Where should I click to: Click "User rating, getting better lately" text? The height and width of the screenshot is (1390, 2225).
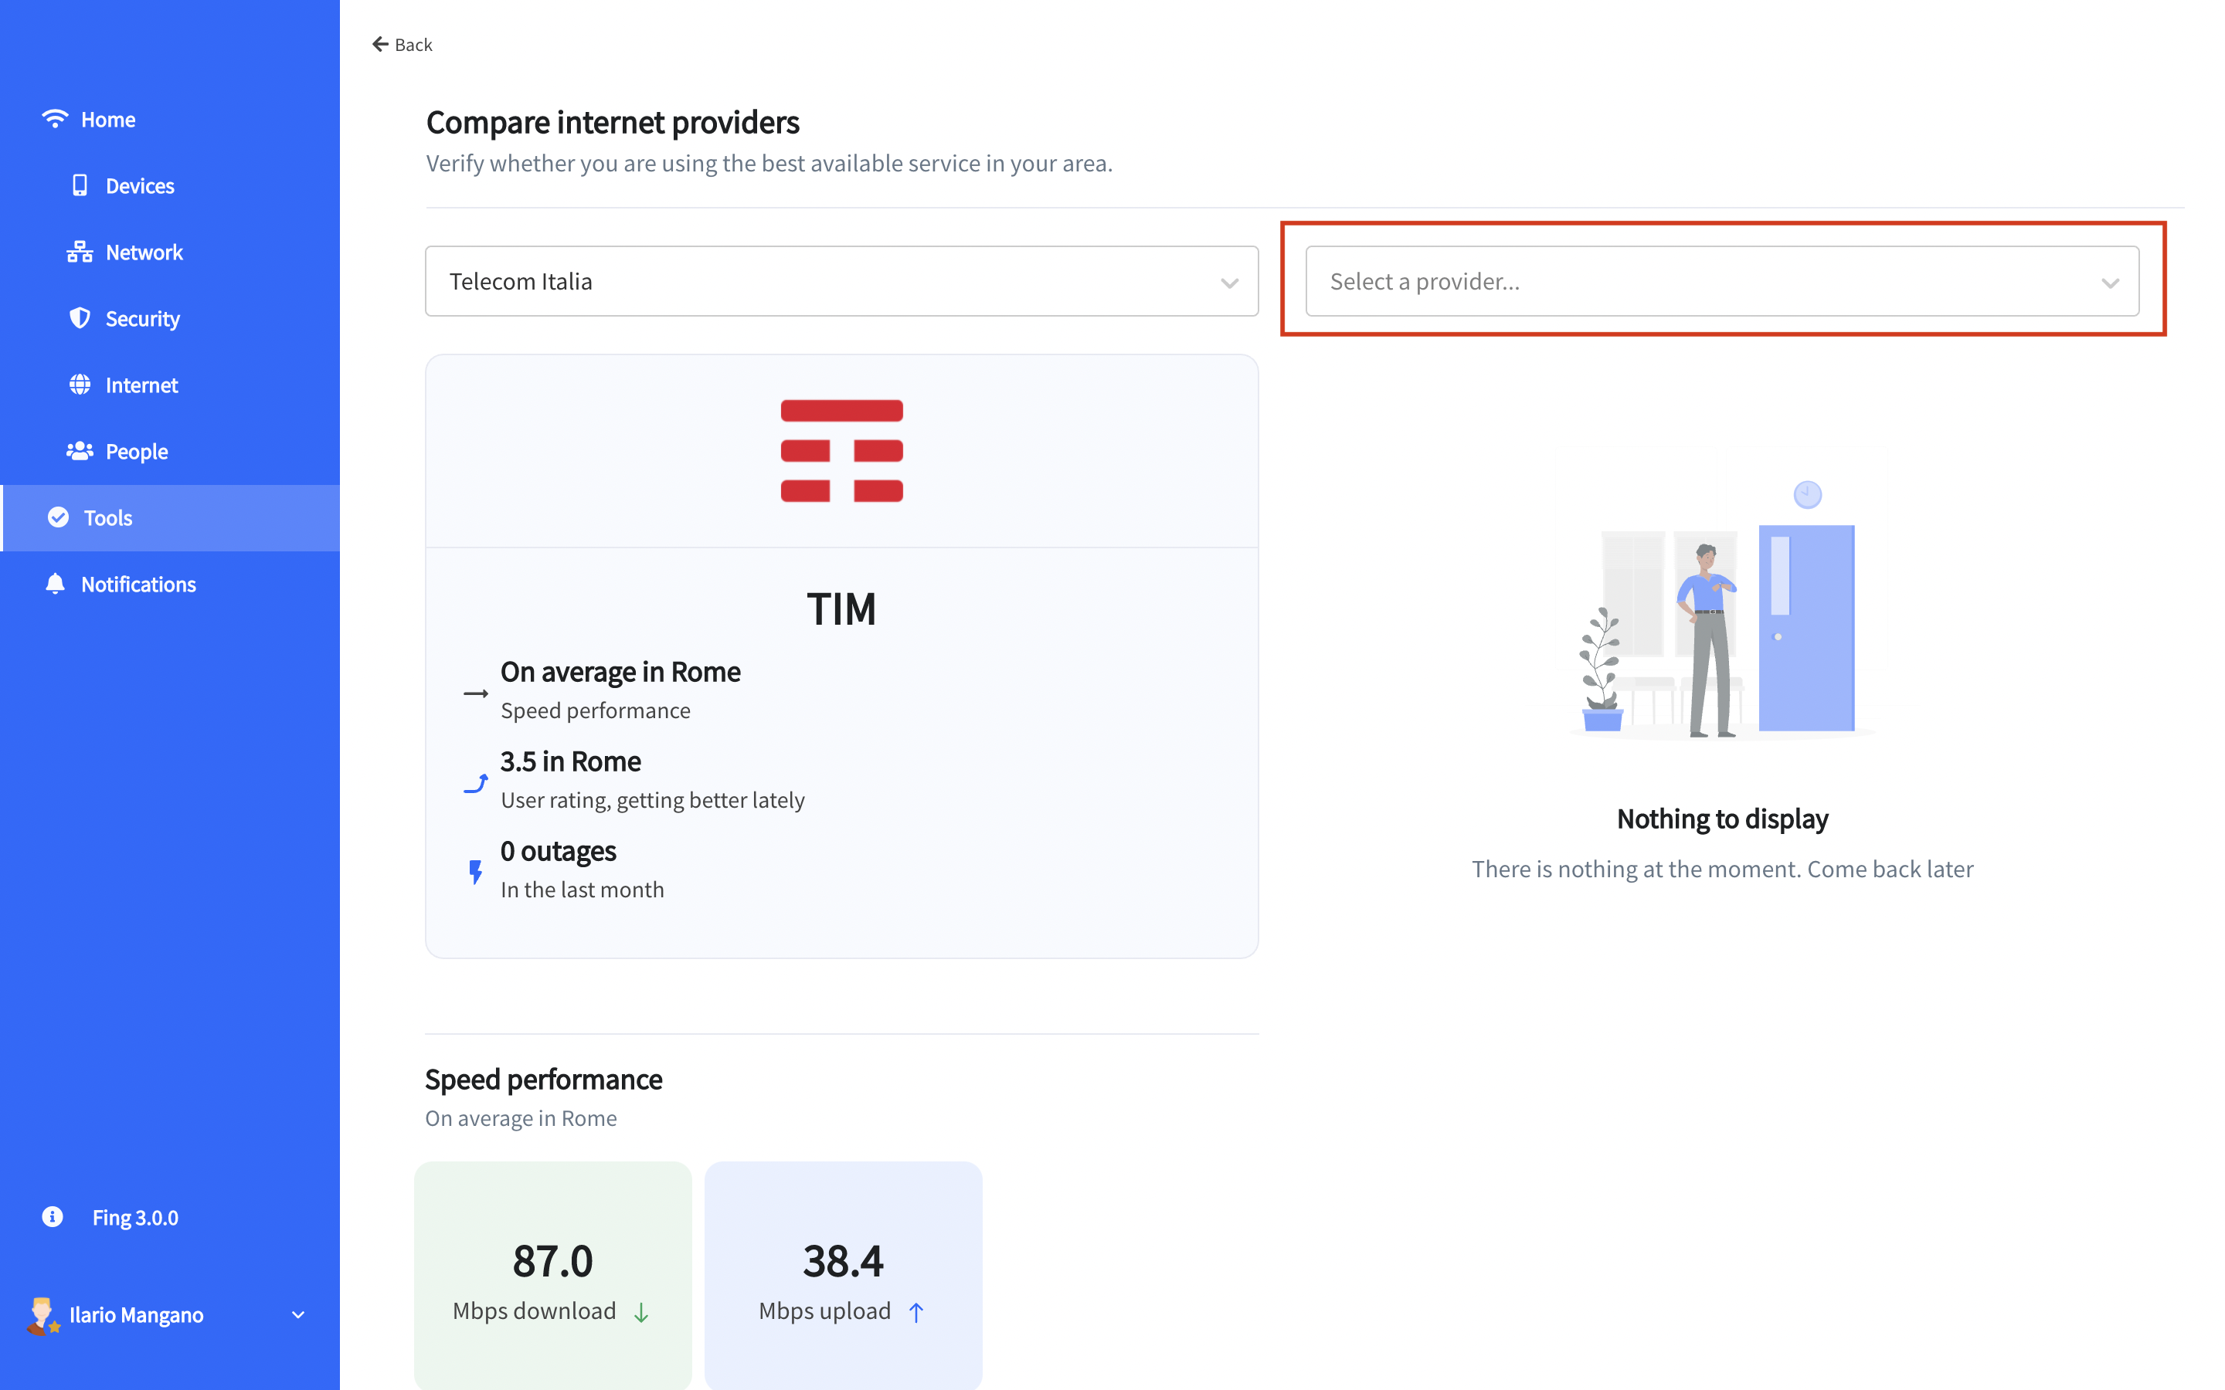point(653,800)
